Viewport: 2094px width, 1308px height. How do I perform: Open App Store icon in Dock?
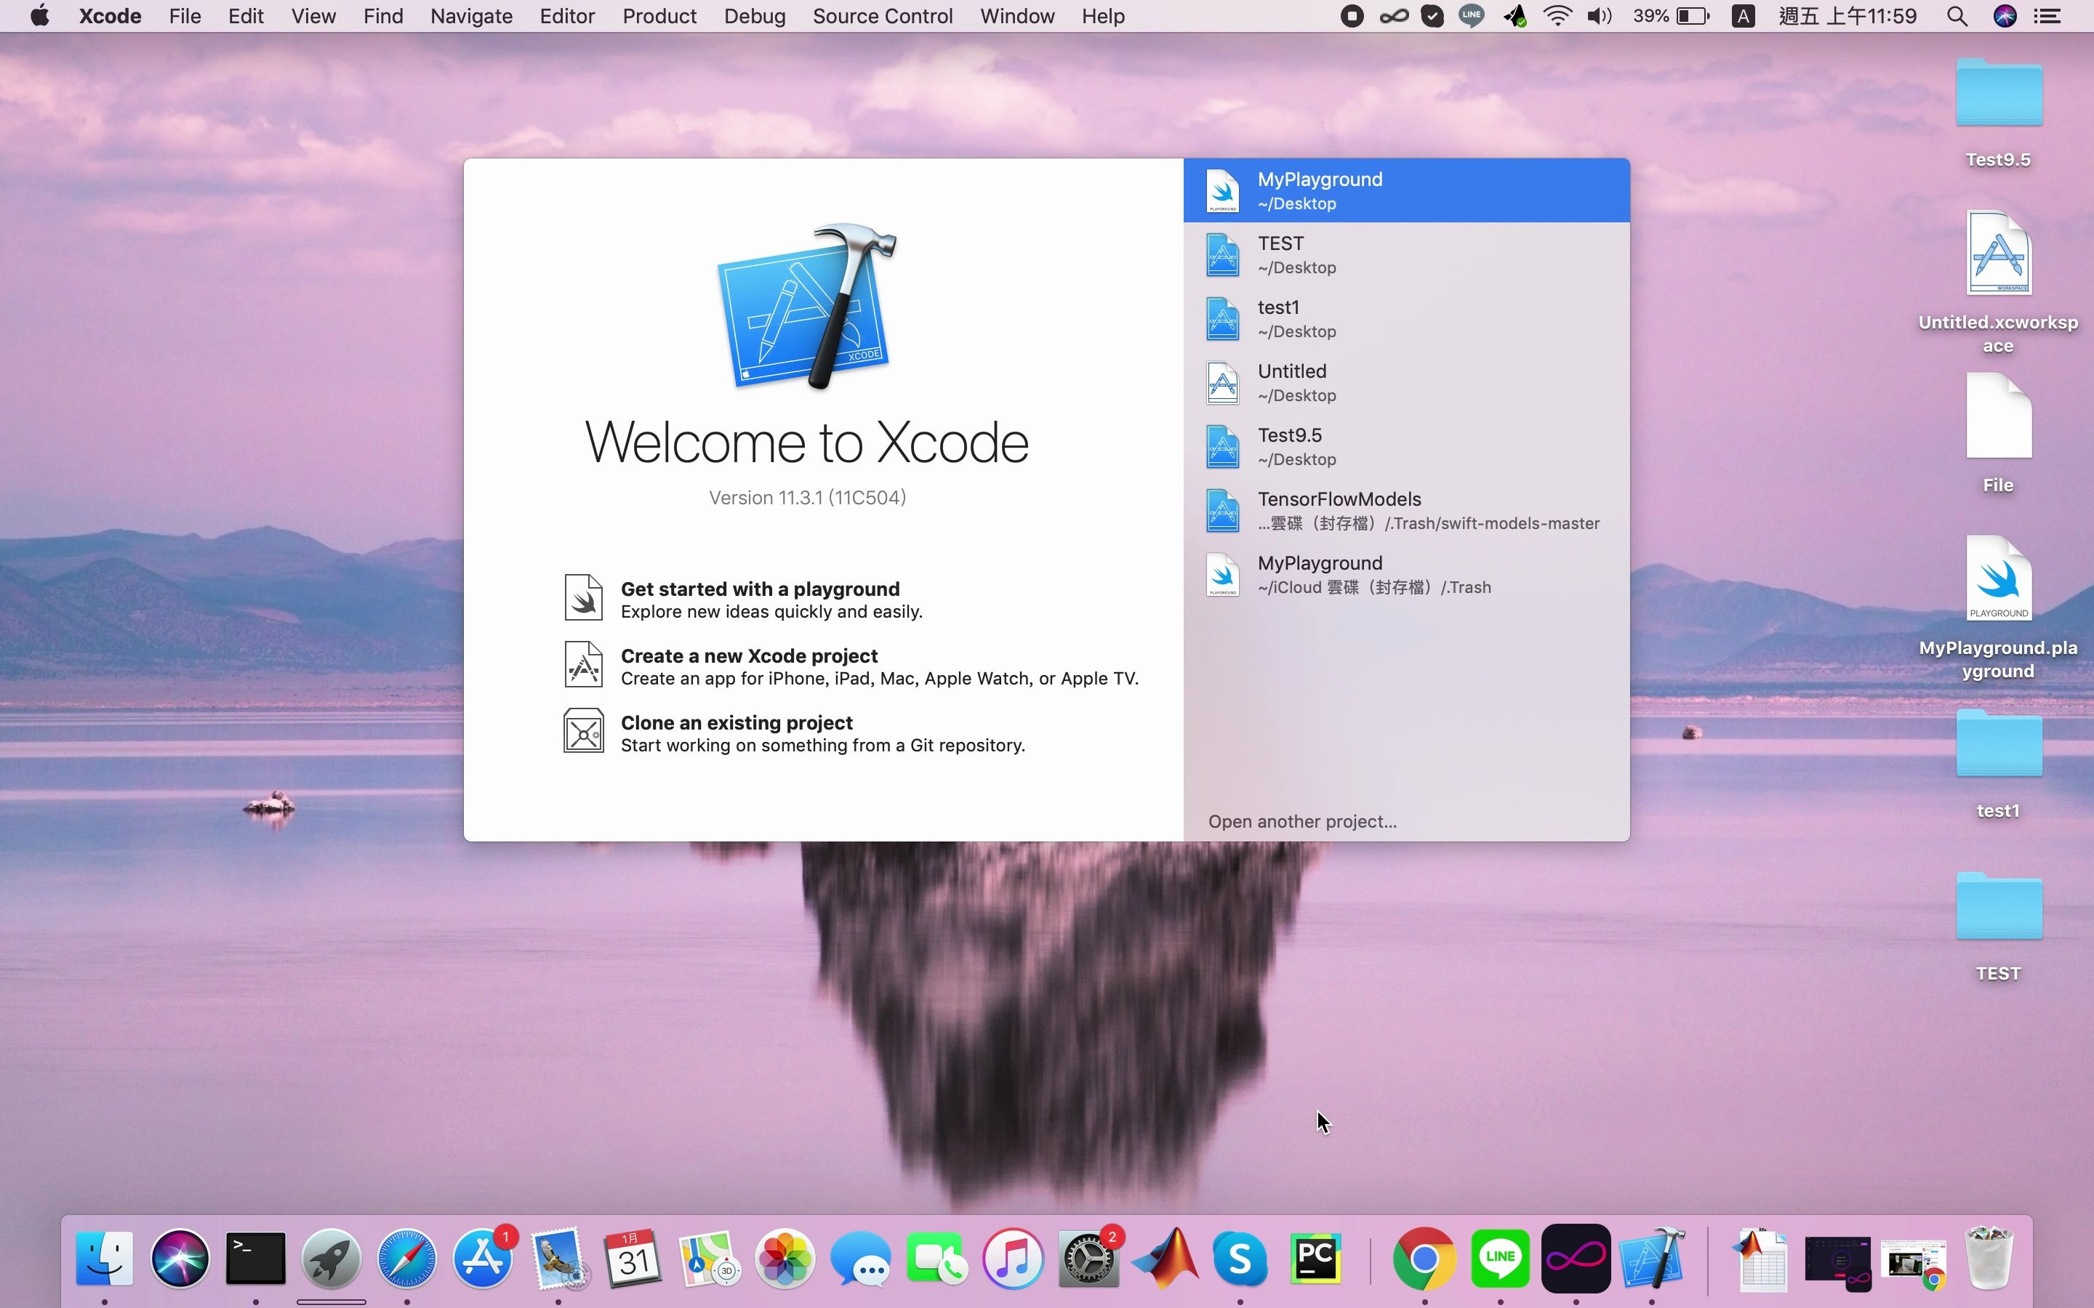pos(483,1258)
